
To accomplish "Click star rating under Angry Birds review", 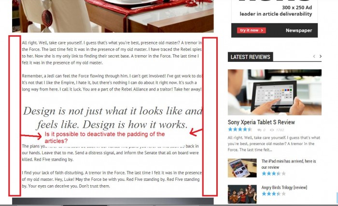I will (274, 194).
